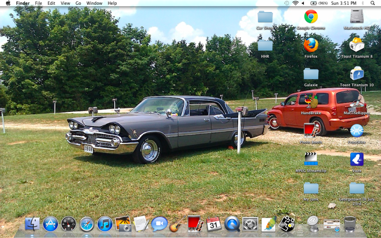
Task: Open TextEdit from the Dock
Action: (x=141, y=224)
